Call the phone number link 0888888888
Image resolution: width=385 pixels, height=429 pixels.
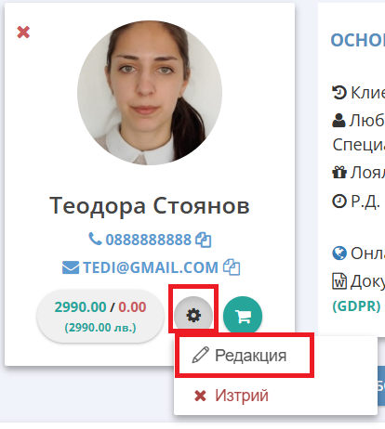[x=149, y=240]
